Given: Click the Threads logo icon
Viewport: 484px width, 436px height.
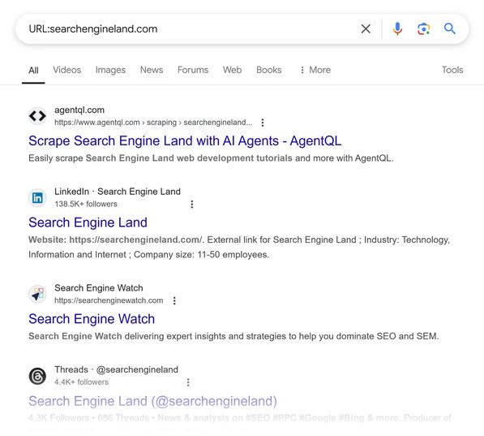Looking at the screenshot, I should tap(37, 376).
